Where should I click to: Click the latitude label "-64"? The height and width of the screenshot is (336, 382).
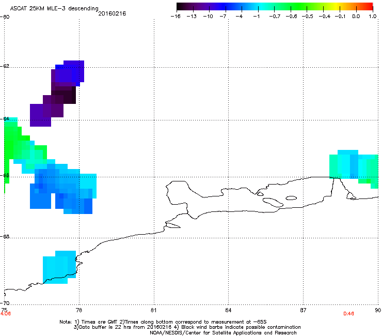pos(5,119)
